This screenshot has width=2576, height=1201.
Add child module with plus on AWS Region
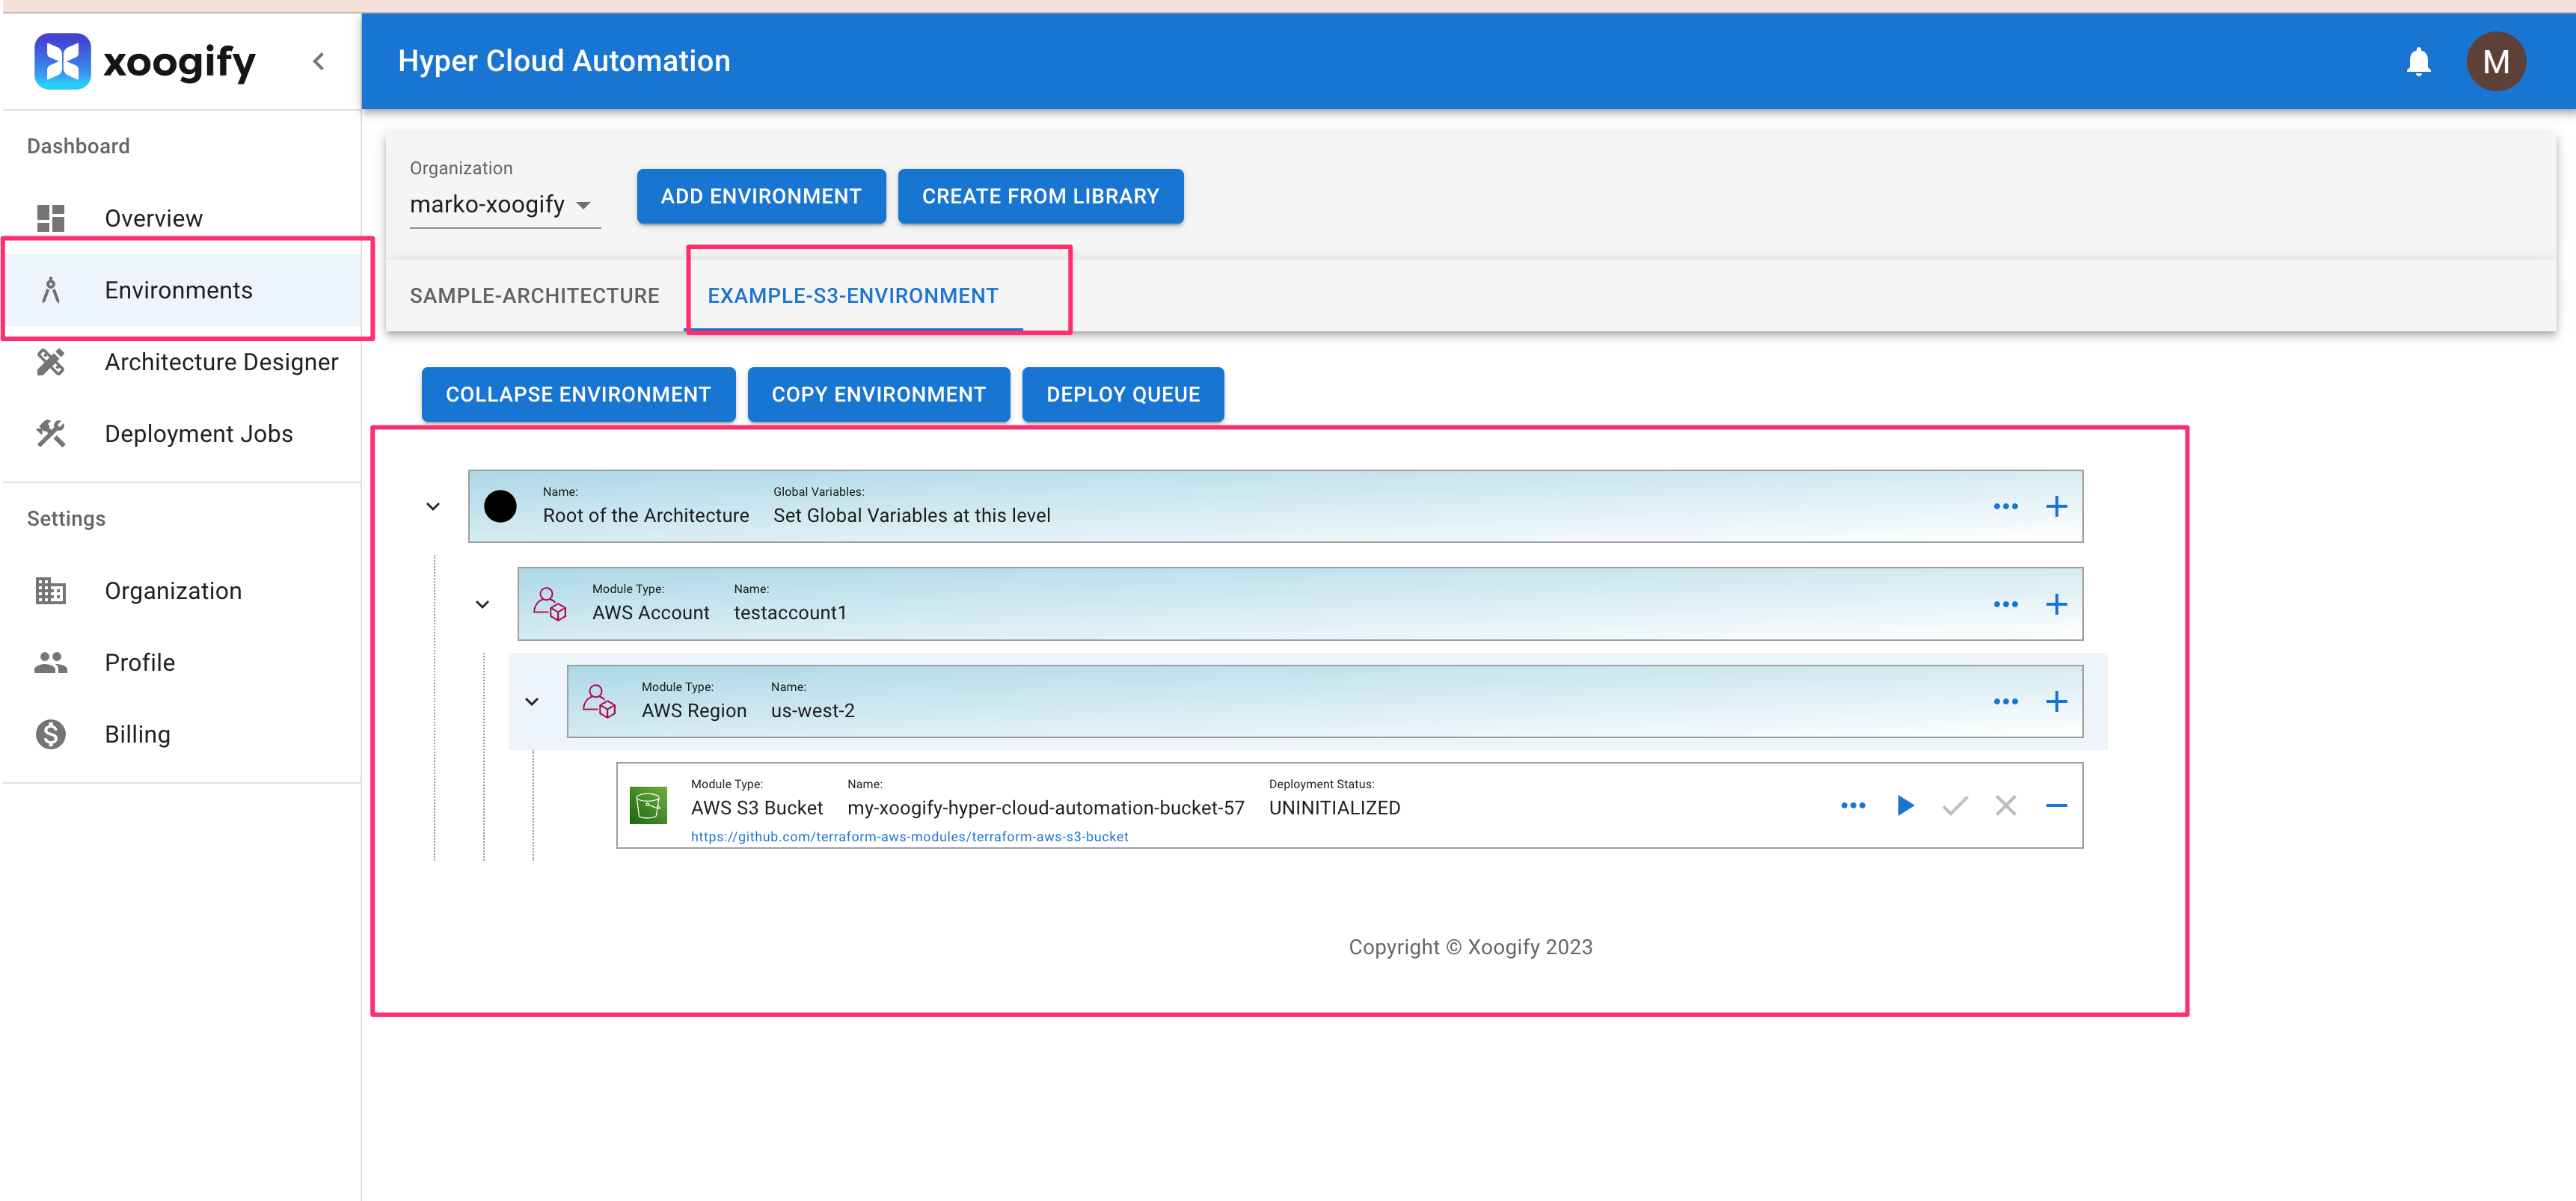tap(2056, 701)
